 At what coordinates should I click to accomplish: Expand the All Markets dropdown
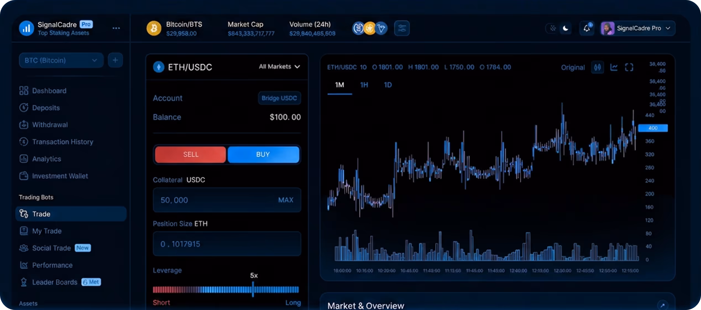(279, 67)
